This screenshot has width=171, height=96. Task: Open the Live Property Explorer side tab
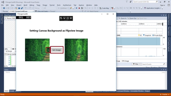pyautogui.click(x=169, y=44)
